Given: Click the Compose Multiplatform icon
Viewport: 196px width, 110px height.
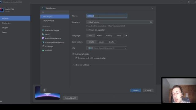Looking at the screenshot, I should (43, 42).
